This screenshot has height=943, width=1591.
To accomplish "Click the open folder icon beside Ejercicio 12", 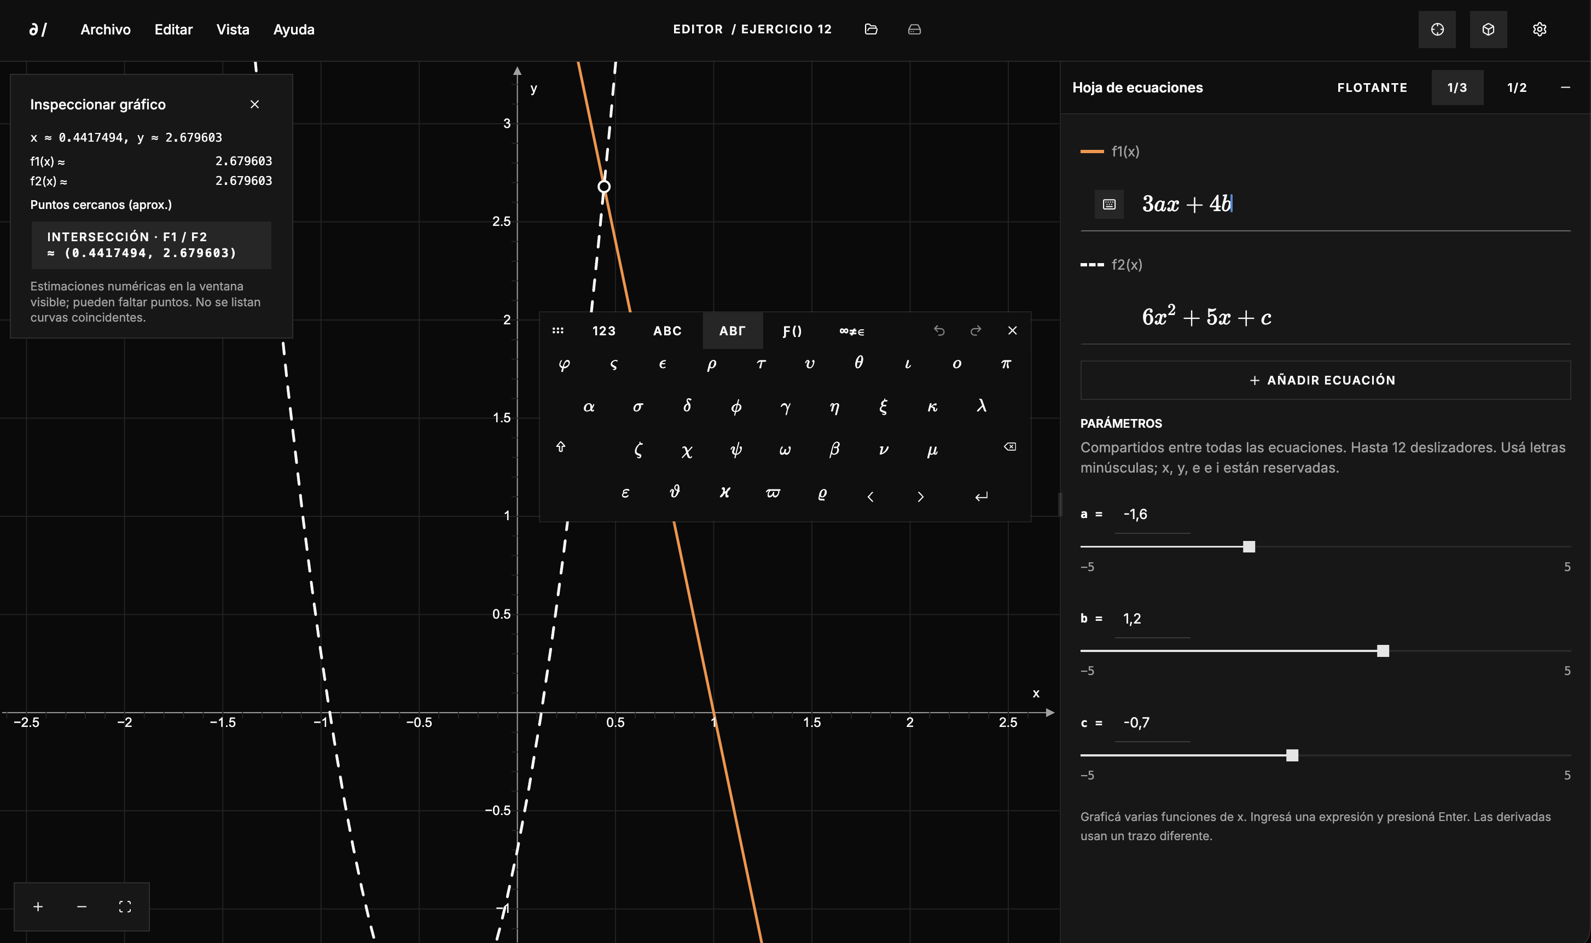I will click(x=871, y=29).
